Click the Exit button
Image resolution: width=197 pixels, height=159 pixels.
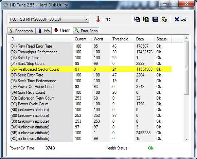pos(180,19)
